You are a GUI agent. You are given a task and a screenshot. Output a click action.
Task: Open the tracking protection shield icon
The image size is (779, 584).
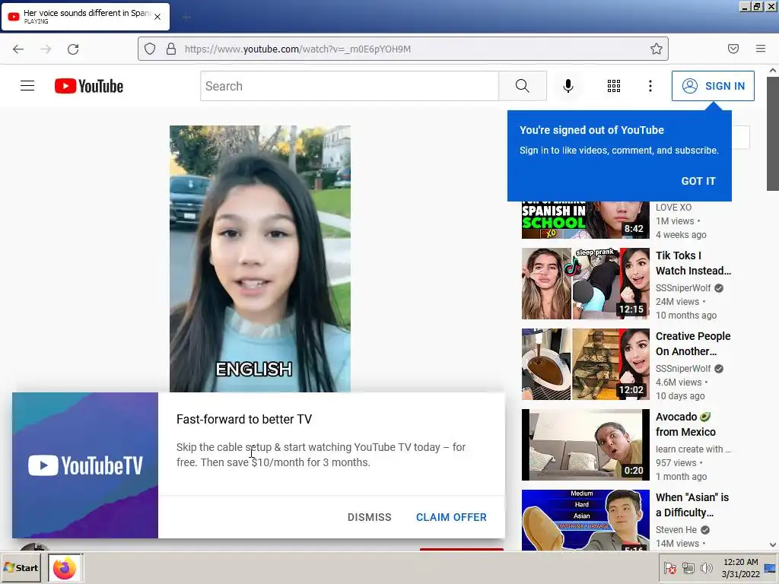point(150,49)
